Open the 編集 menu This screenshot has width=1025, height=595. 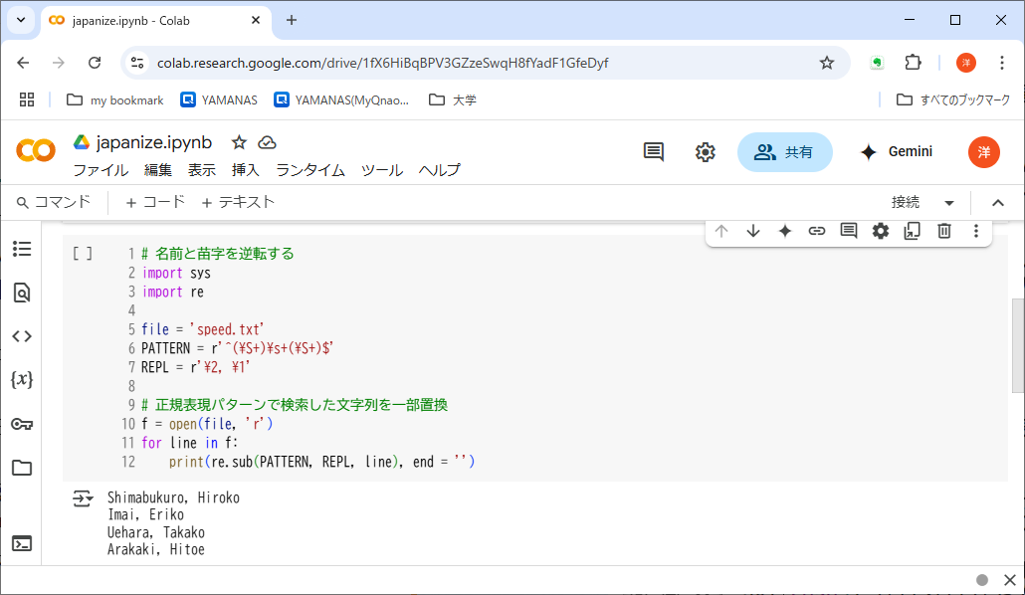click(x=158, y=170)
